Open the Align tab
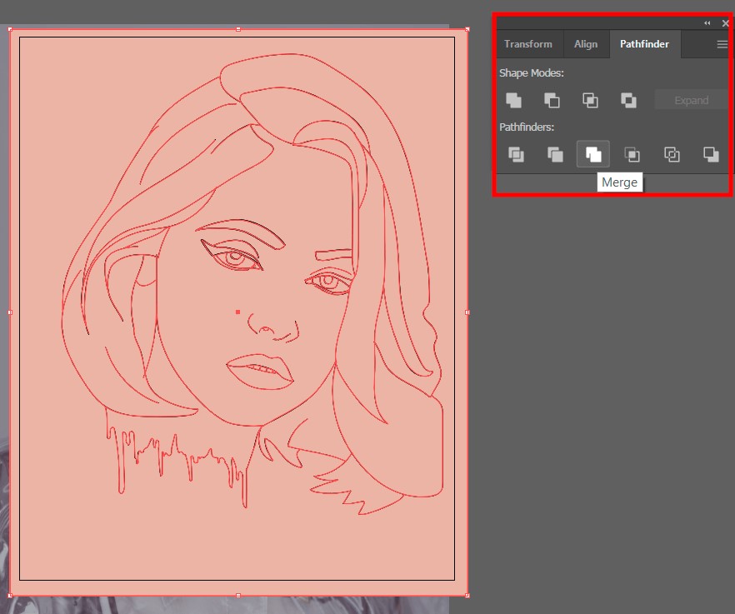The image size is (735, 614). 586,44
